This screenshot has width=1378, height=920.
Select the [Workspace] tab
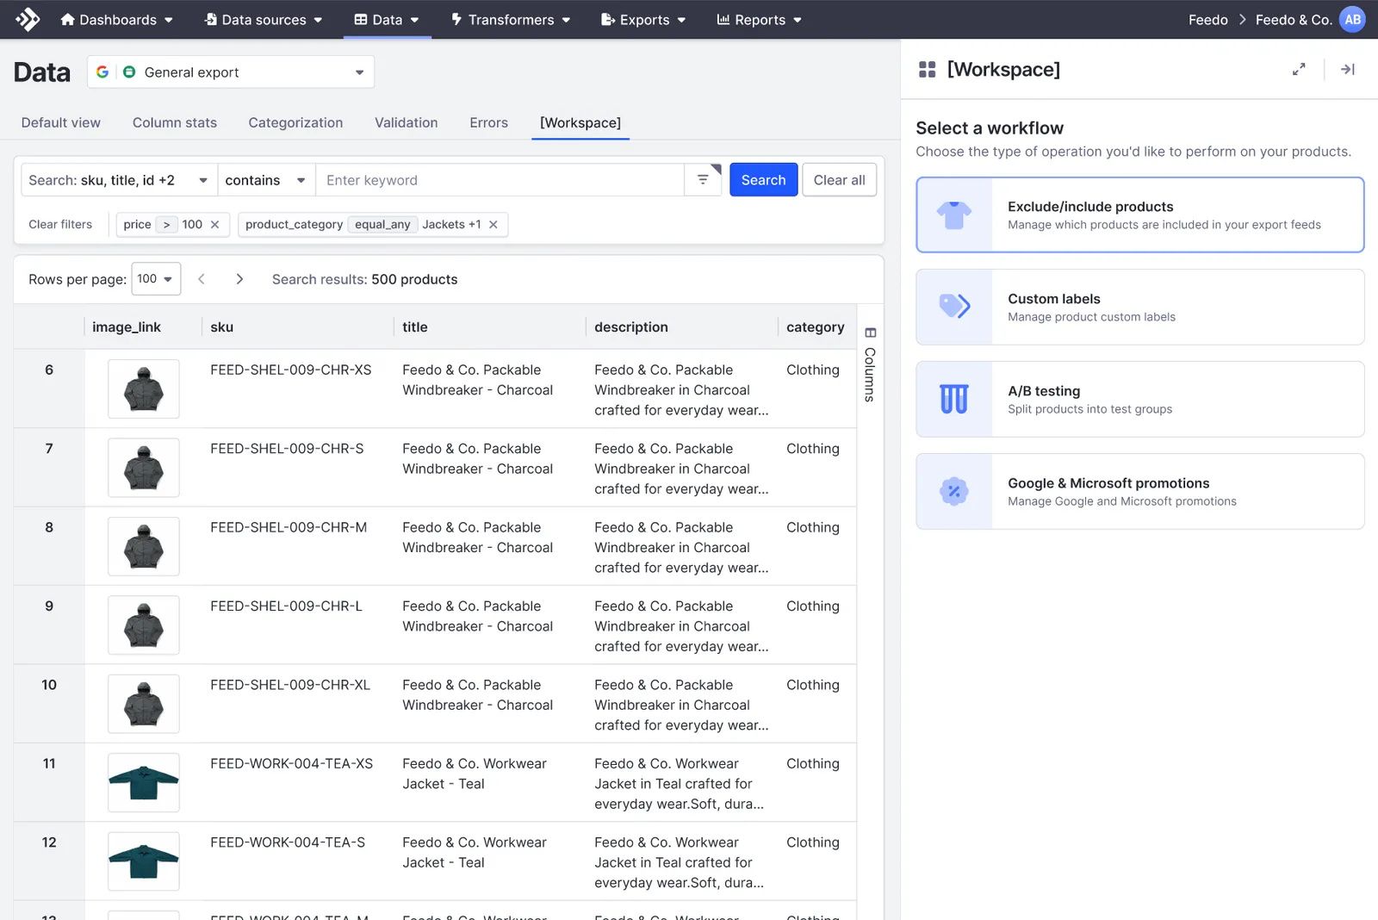coord(580,122)
